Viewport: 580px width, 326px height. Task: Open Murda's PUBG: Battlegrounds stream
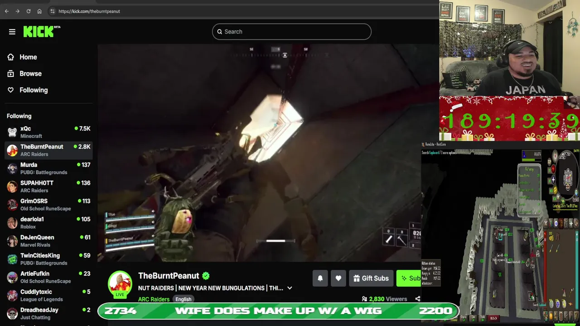coord(48,168)
